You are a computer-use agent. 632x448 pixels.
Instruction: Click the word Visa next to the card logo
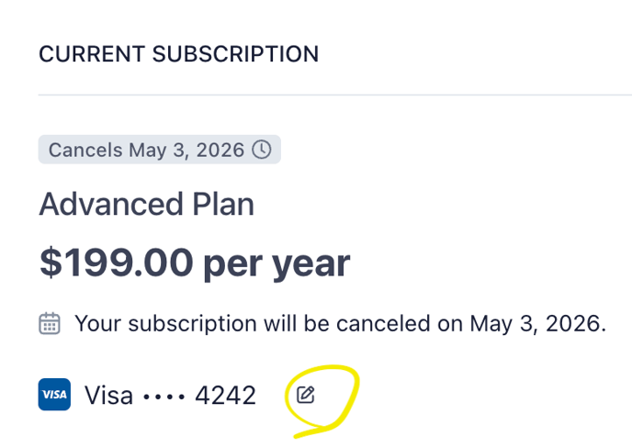(x=108, y=395)
